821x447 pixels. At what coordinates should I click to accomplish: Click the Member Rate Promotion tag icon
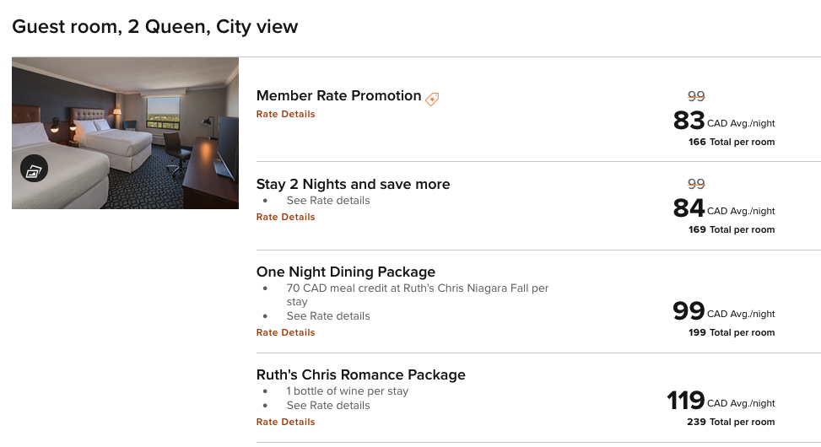pos(432,99)
